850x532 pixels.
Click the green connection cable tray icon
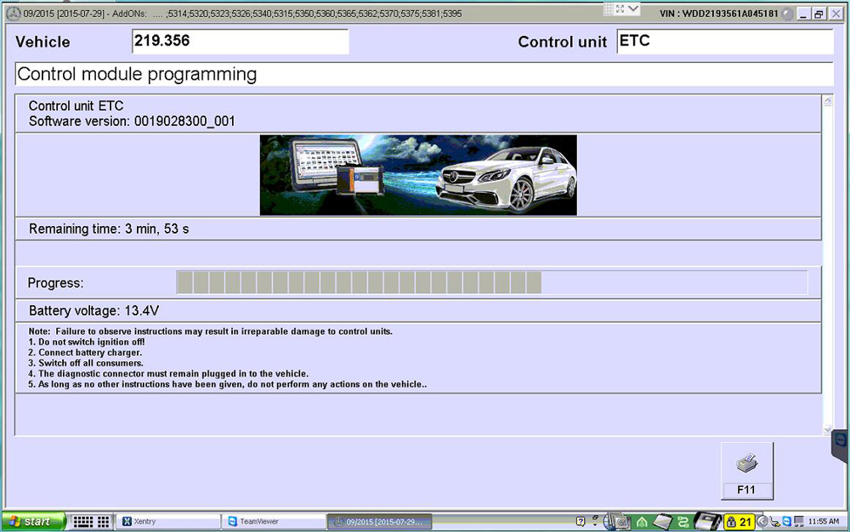tap(683, 523)
